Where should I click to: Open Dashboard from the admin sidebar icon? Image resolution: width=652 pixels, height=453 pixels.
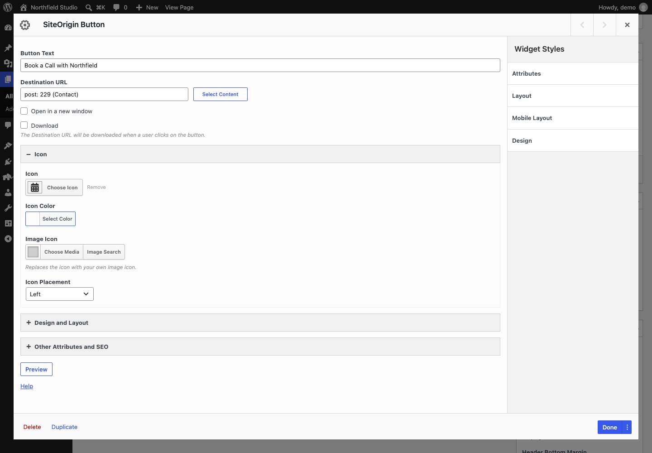pos(8,27)
